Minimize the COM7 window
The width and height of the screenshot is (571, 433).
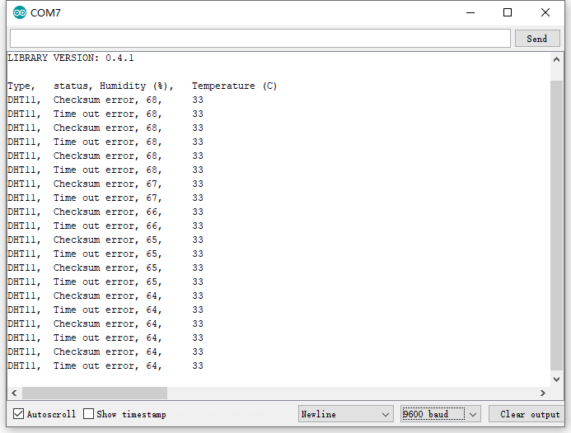(470, 12)
